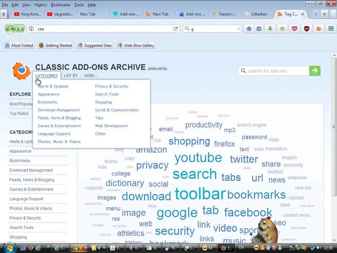Choose Search Tools in categories dropdown

point(107,94)
